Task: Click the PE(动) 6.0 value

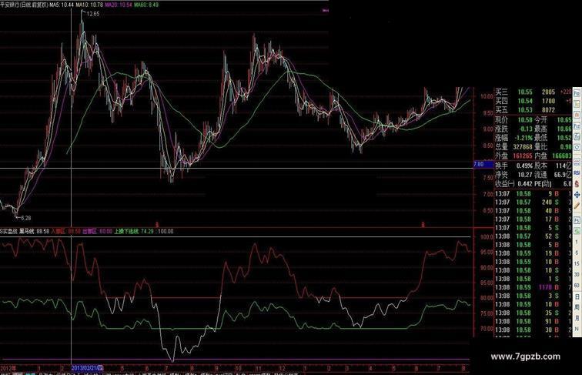Action: coord(567,184)
